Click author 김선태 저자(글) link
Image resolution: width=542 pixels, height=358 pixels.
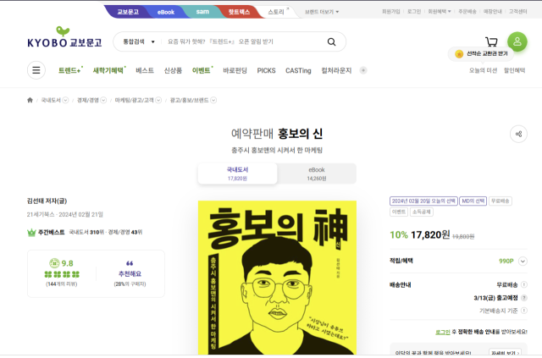tap(47, 201)
